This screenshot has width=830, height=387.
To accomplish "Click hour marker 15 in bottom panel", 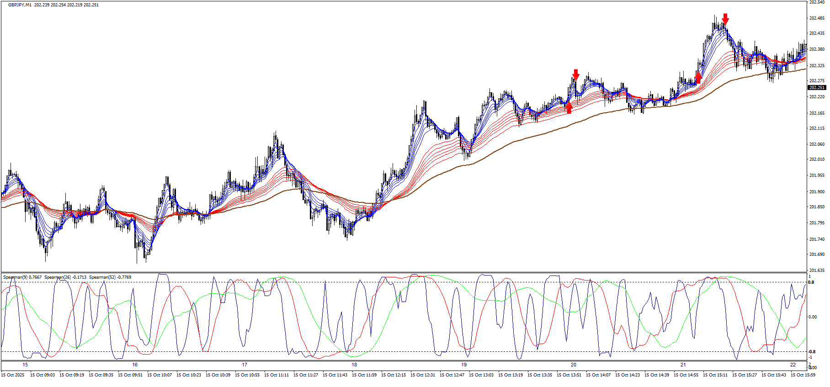I will (x=25, y=365).
